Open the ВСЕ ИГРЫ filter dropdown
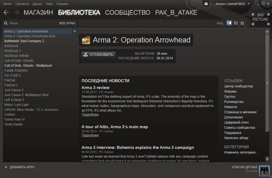The image size is (272, 178). click(67, 23)
